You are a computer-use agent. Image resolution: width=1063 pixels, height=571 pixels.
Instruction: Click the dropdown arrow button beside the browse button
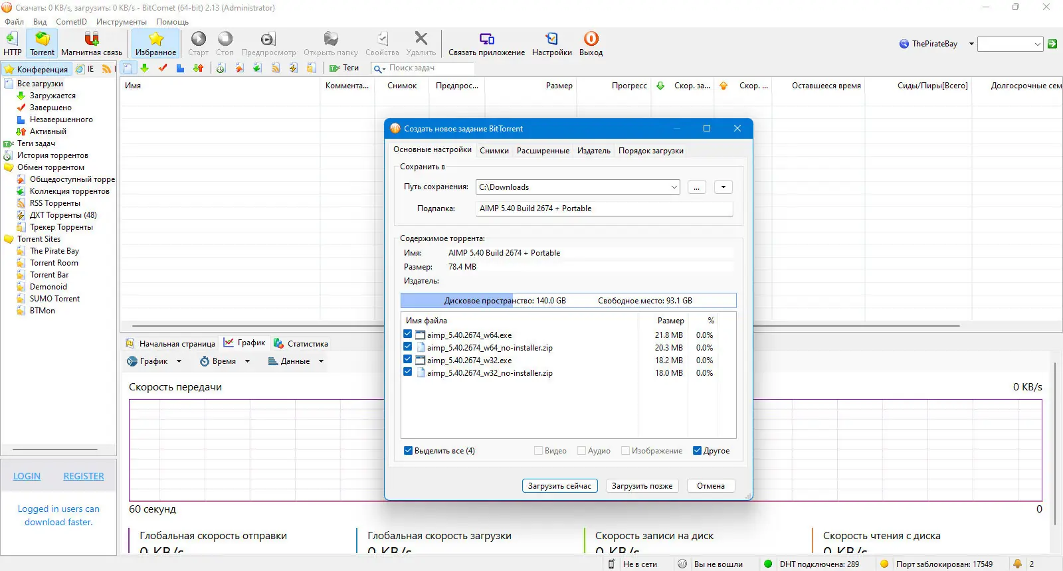[x=724, y=187]
